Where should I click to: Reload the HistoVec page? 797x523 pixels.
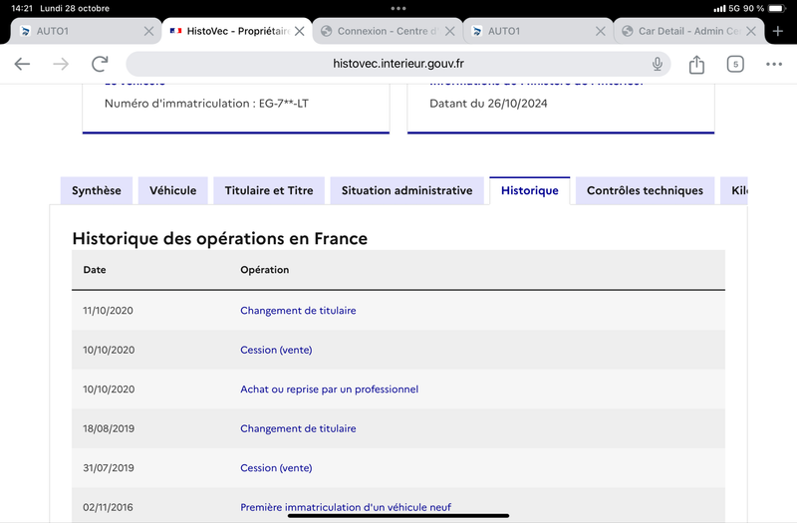click(x=100, y=64)
